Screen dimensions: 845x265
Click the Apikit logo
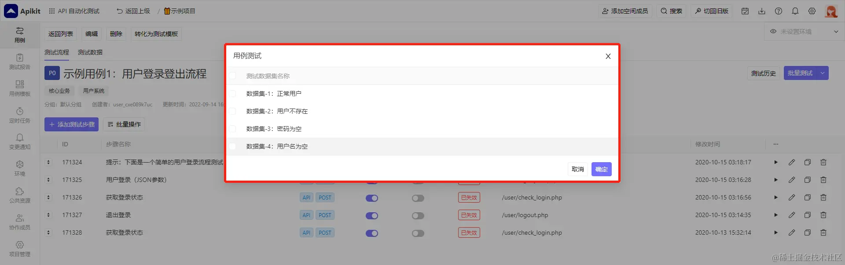(22, 11)
